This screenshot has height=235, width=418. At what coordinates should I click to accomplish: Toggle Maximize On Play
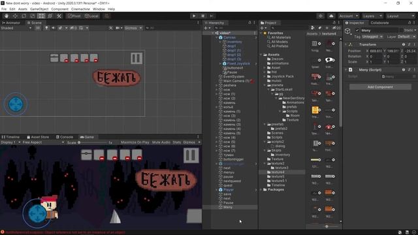point(135,142)
